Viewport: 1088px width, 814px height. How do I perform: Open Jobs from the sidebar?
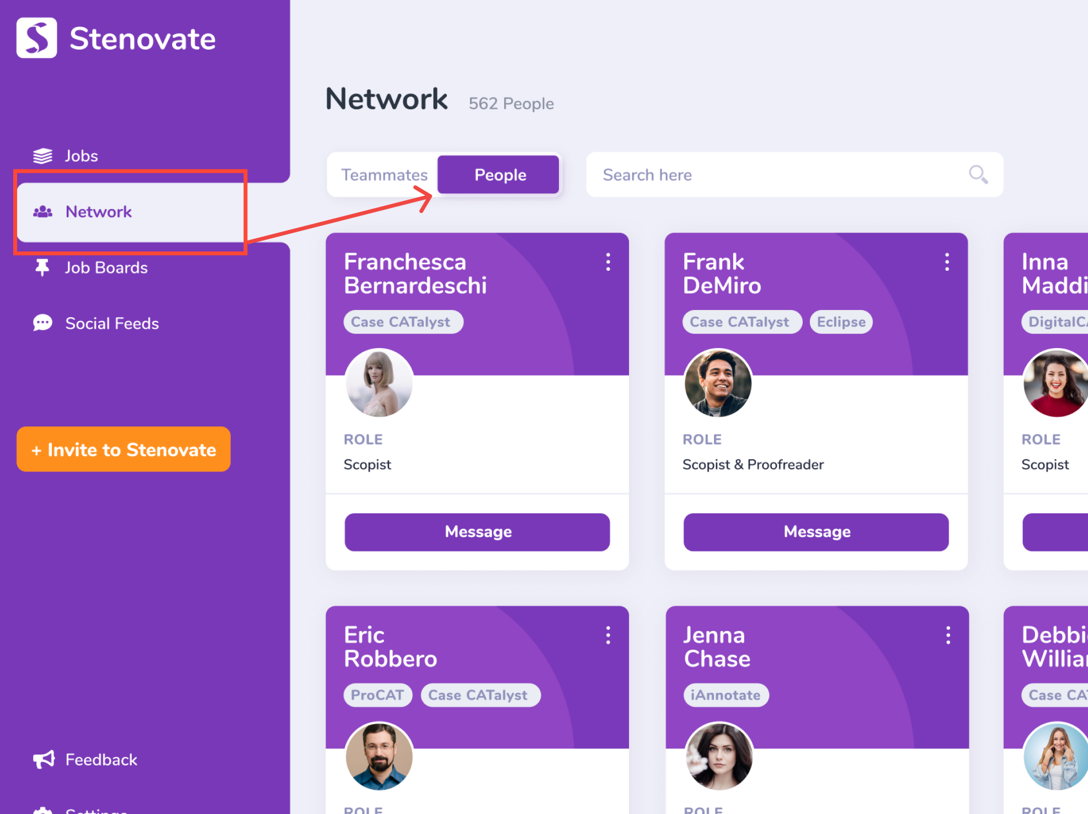tap(81, 156)
